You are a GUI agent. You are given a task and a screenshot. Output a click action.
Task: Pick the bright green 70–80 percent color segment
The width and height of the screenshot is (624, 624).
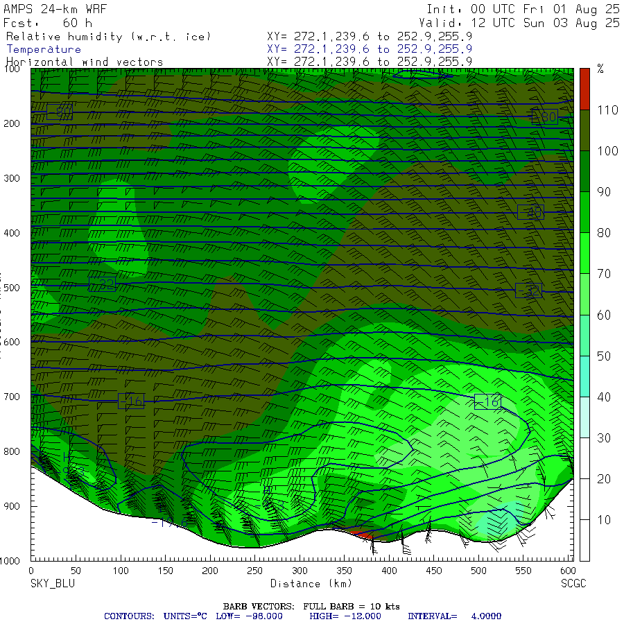click(584, 253)
